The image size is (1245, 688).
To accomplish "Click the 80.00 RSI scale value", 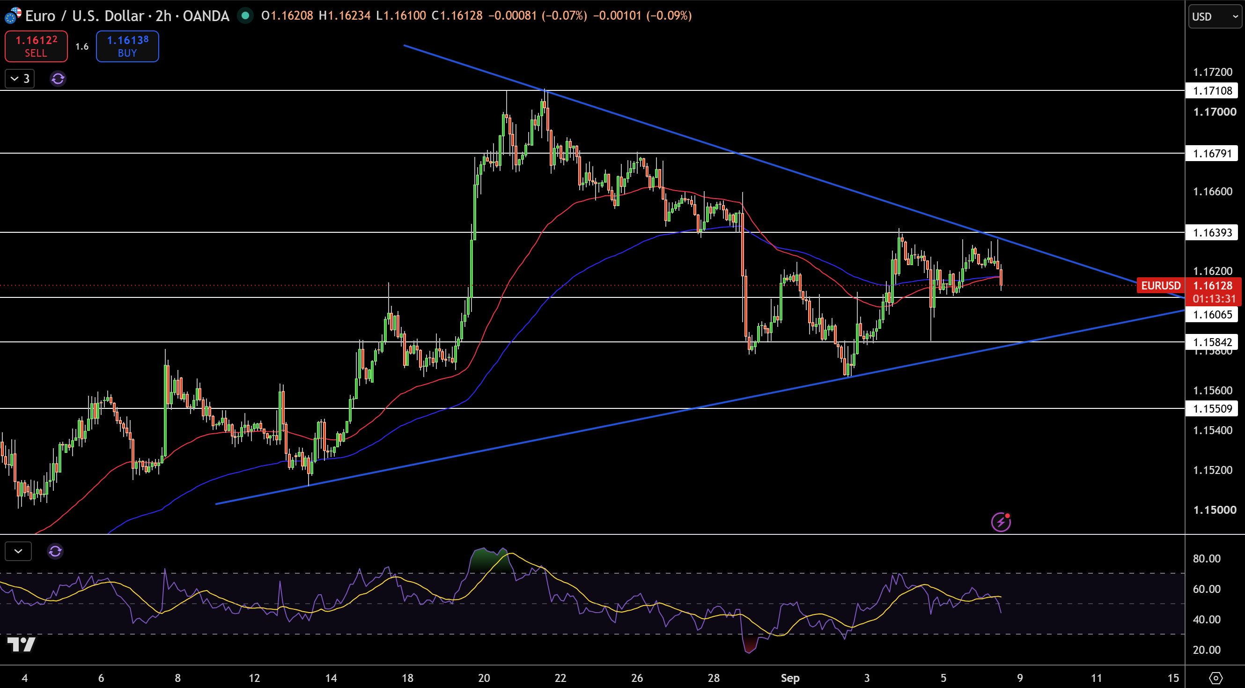I will tap(1207, 558).
